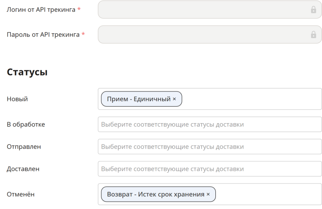Viewport: 322px width, 209px height.
Task: Click the 'Новый' status label
Action: coord(17,99)
